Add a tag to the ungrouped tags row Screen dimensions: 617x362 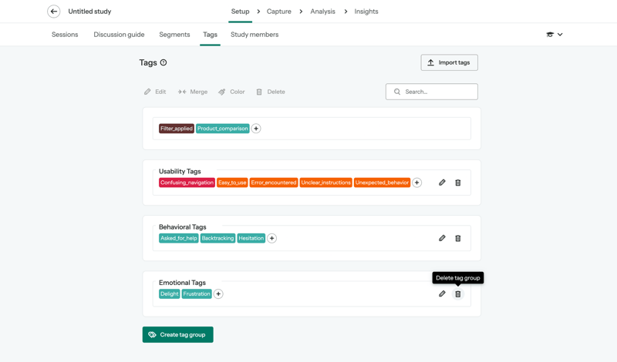pyautogui.click(x=256, y=129)
